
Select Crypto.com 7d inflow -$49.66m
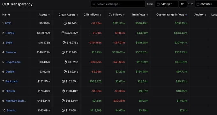118,62
